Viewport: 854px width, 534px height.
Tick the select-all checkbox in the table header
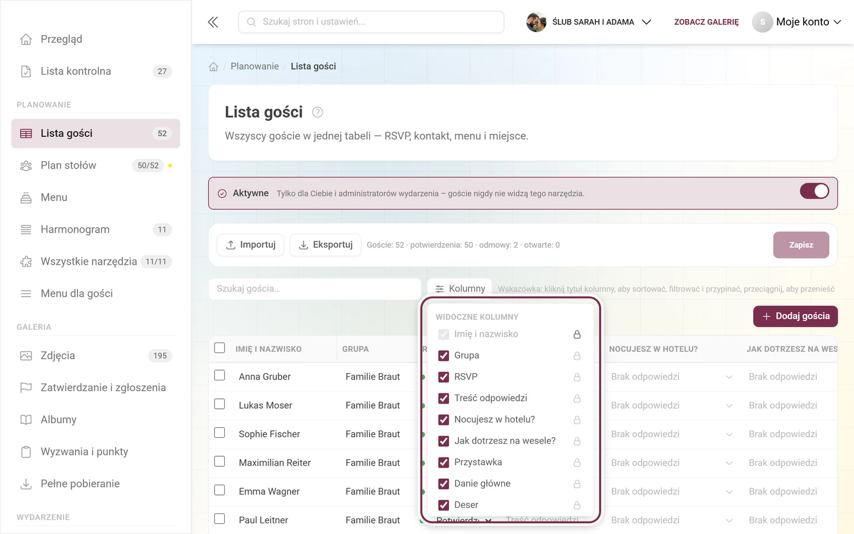(219, 348)
